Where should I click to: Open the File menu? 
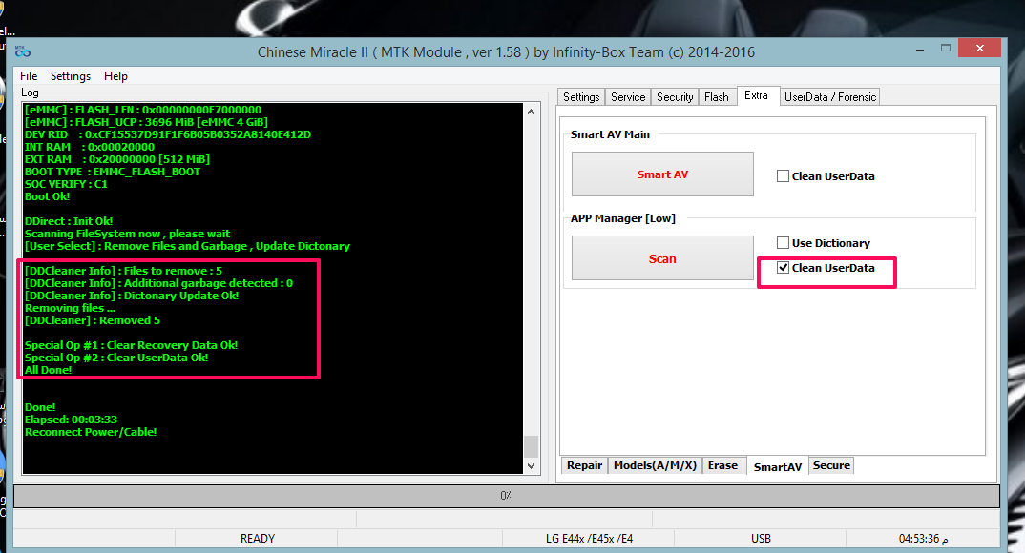click(29, 75)
